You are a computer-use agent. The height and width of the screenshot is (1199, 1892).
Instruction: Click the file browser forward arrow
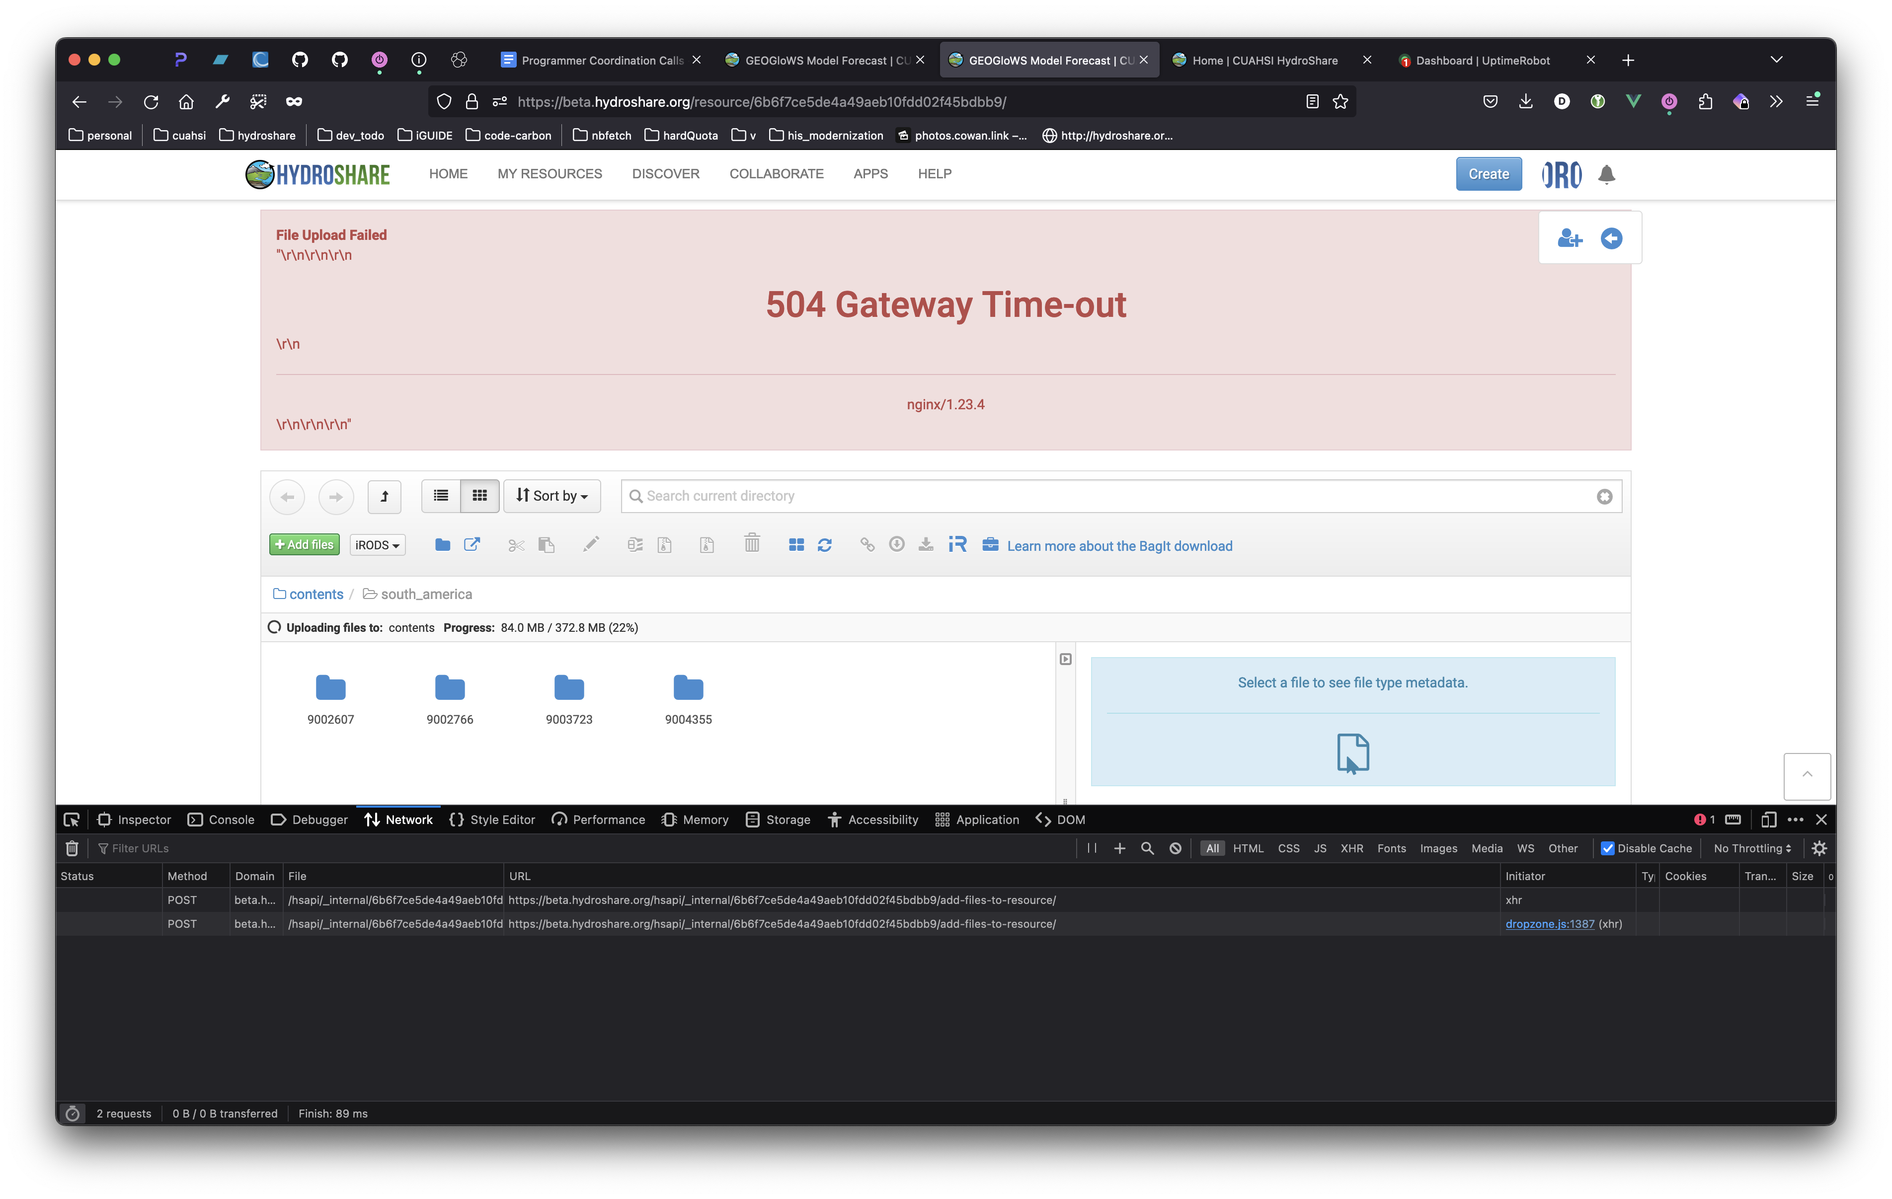(x=335, y=497)
